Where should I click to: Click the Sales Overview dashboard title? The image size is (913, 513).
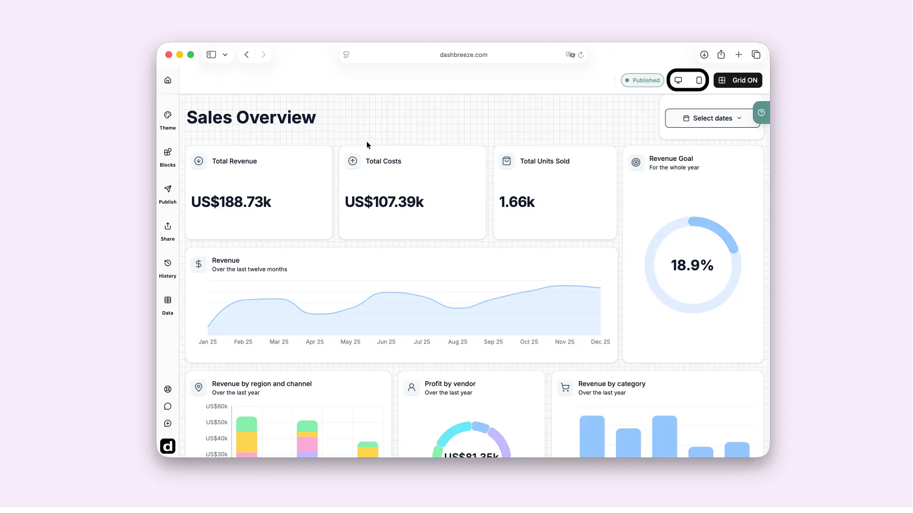pos(251,117)
